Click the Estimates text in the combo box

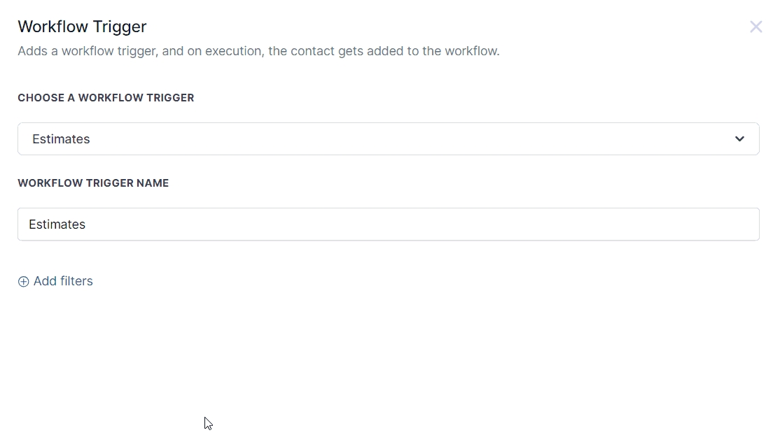(x=61, y=139)
